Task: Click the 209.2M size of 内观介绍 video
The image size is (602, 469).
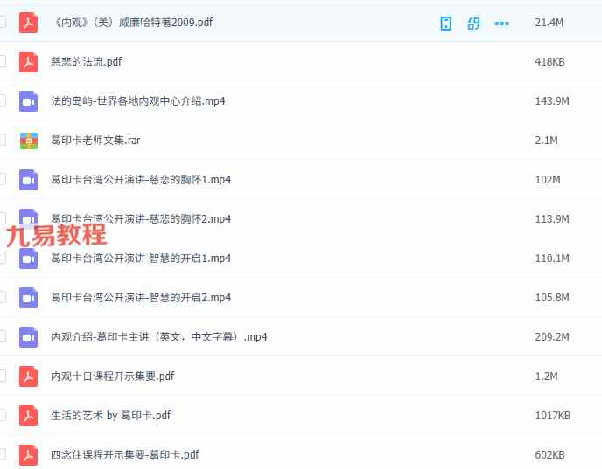Action: [551, 337]
